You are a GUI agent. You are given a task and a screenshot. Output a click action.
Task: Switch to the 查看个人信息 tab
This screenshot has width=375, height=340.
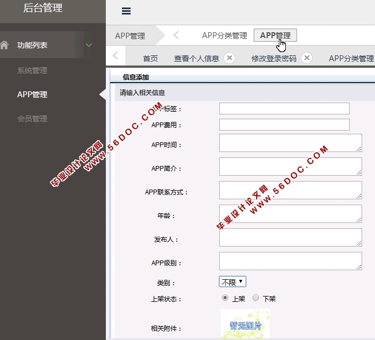pyautogui.click(x=196, y=59)
